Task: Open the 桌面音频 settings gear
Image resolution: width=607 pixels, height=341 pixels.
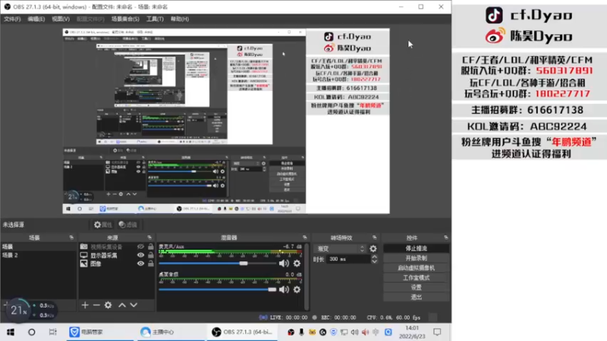Action: 297,289
